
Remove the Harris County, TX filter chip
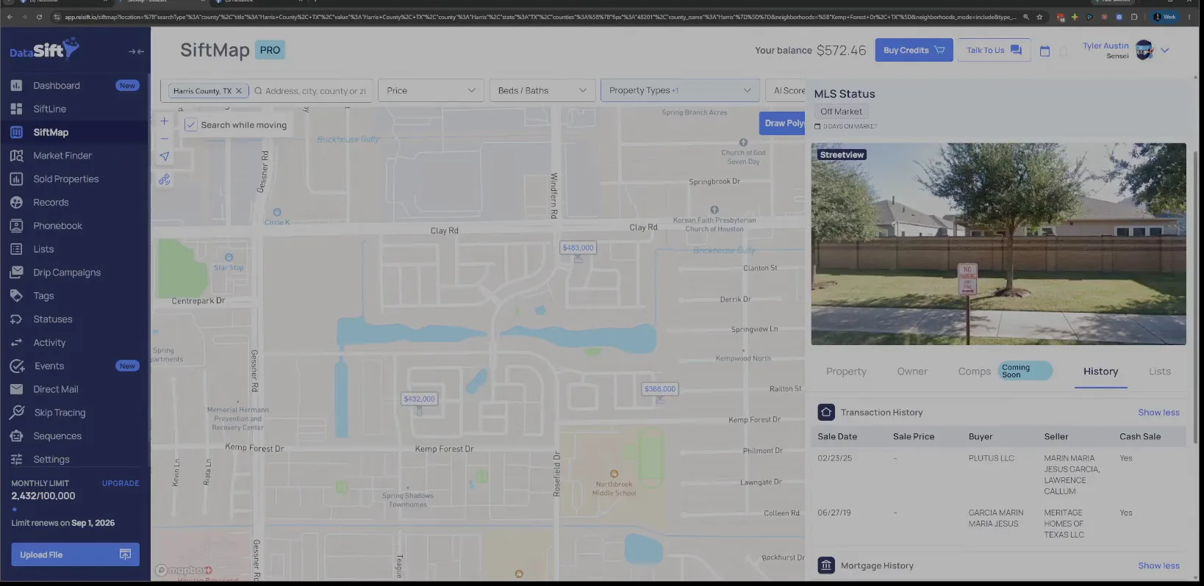pyautogui.click(x=239, y=91)
